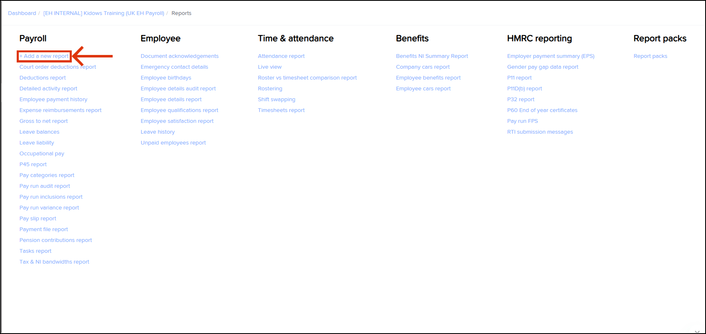706x334 pixels.
Task: Select the Tax & NI bandwidths report
Action: 54,262
